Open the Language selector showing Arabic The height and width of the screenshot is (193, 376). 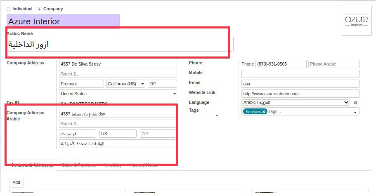pos(296,102)
